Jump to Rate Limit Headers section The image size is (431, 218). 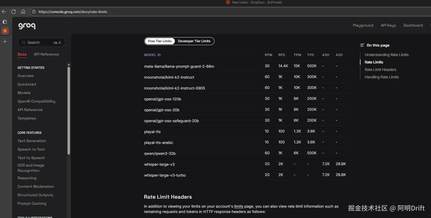click(x=380, y=70)
